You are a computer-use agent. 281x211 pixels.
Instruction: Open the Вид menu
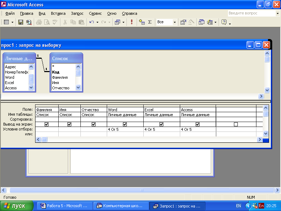42,13
